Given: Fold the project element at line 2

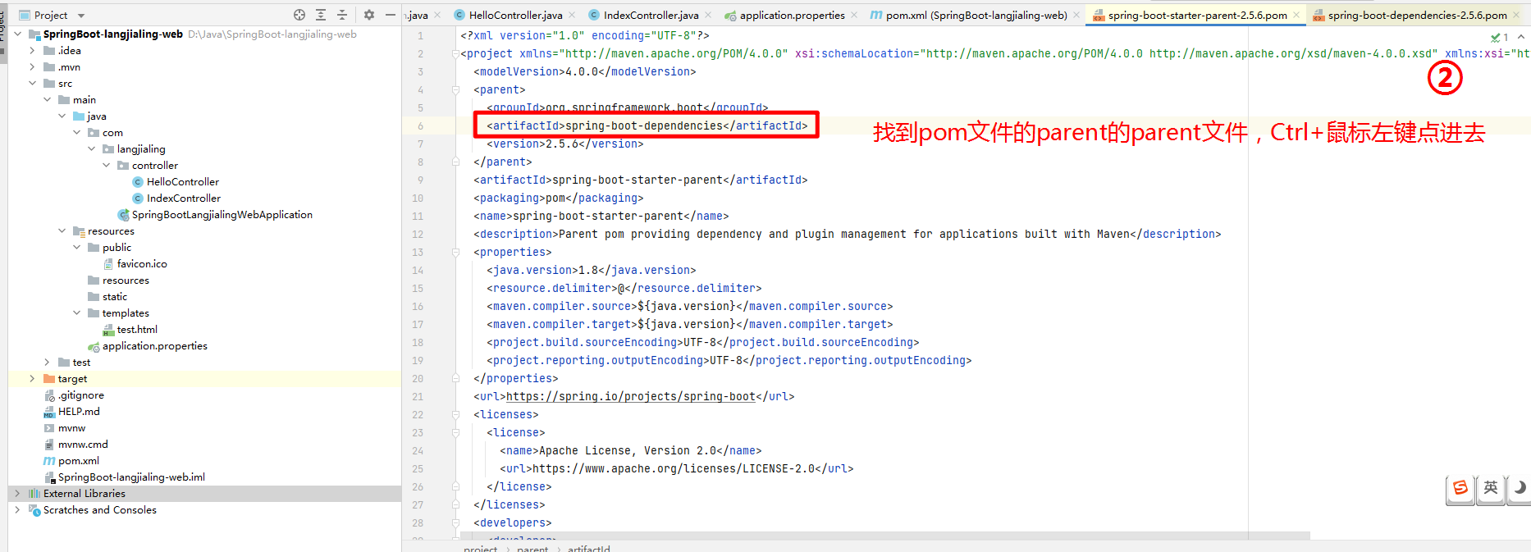Looking at the screenshot, I should tap(455, 54).
